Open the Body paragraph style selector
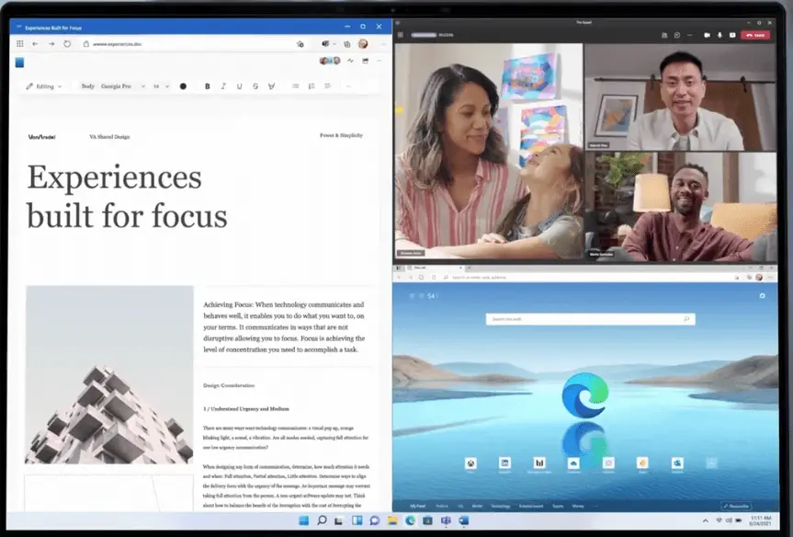 [x=88, y=86]
